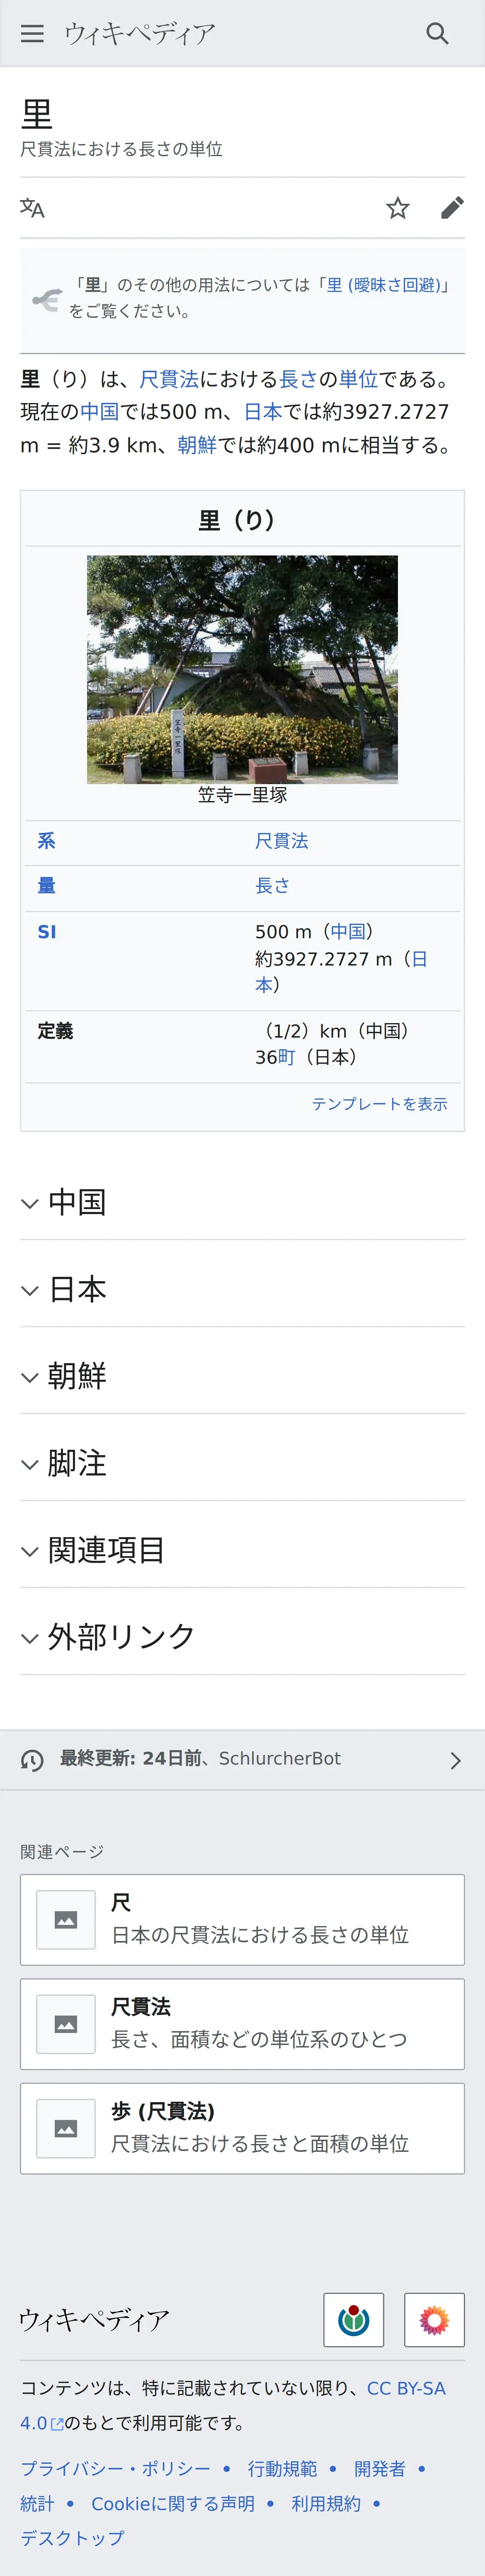Open the 笠寺一里塚 photo thumbnail
Image resolution: width=485 pixels, height=2576 pixels.
[242, 669]
